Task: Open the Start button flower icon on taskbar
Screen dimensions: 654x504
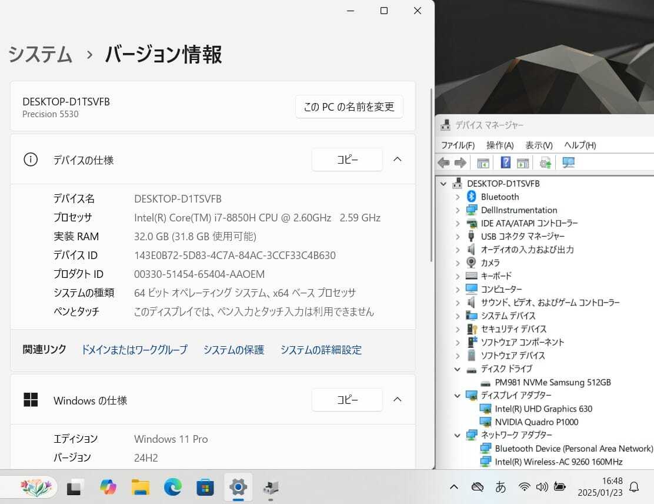Action: pyautogui.click(x=35, y=487)
